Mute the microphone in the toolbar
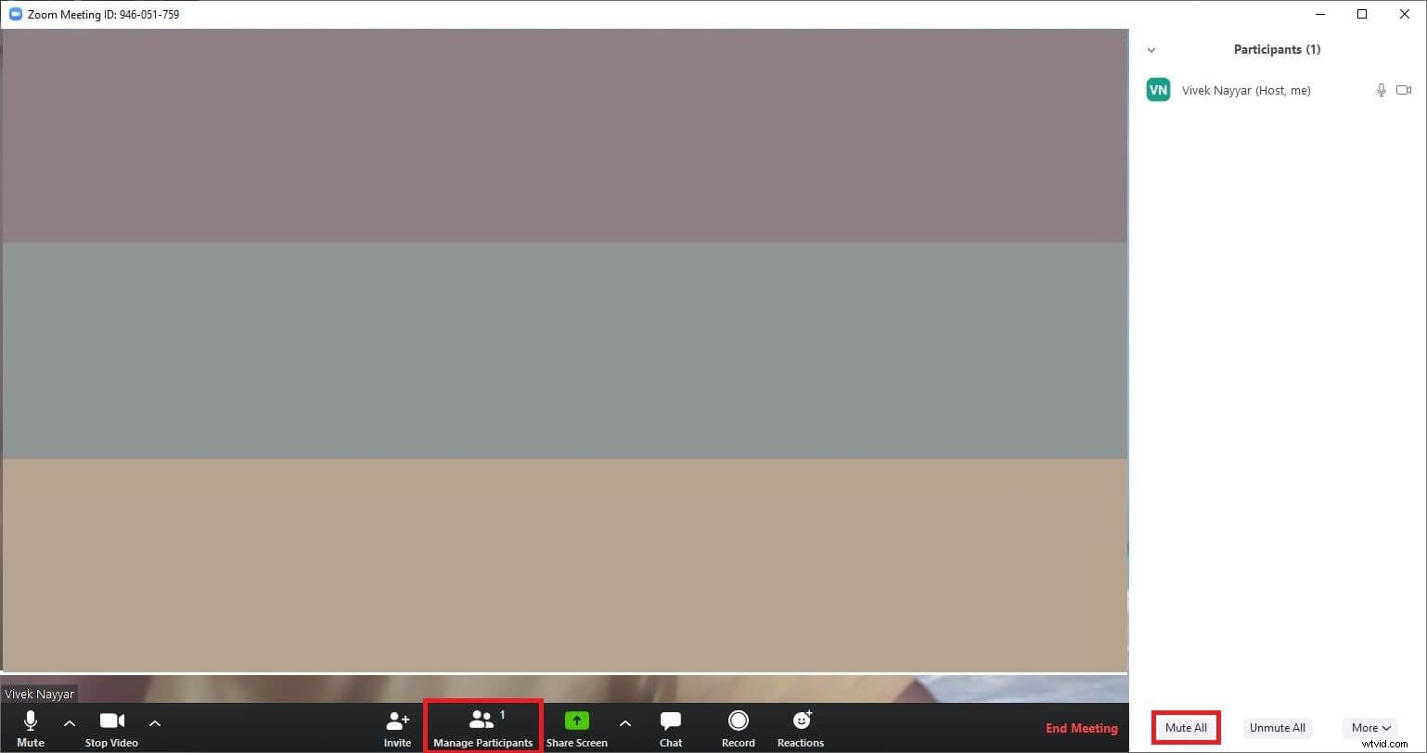Image resolution: width=1427 pixels, height=753 pixels. 31,727
